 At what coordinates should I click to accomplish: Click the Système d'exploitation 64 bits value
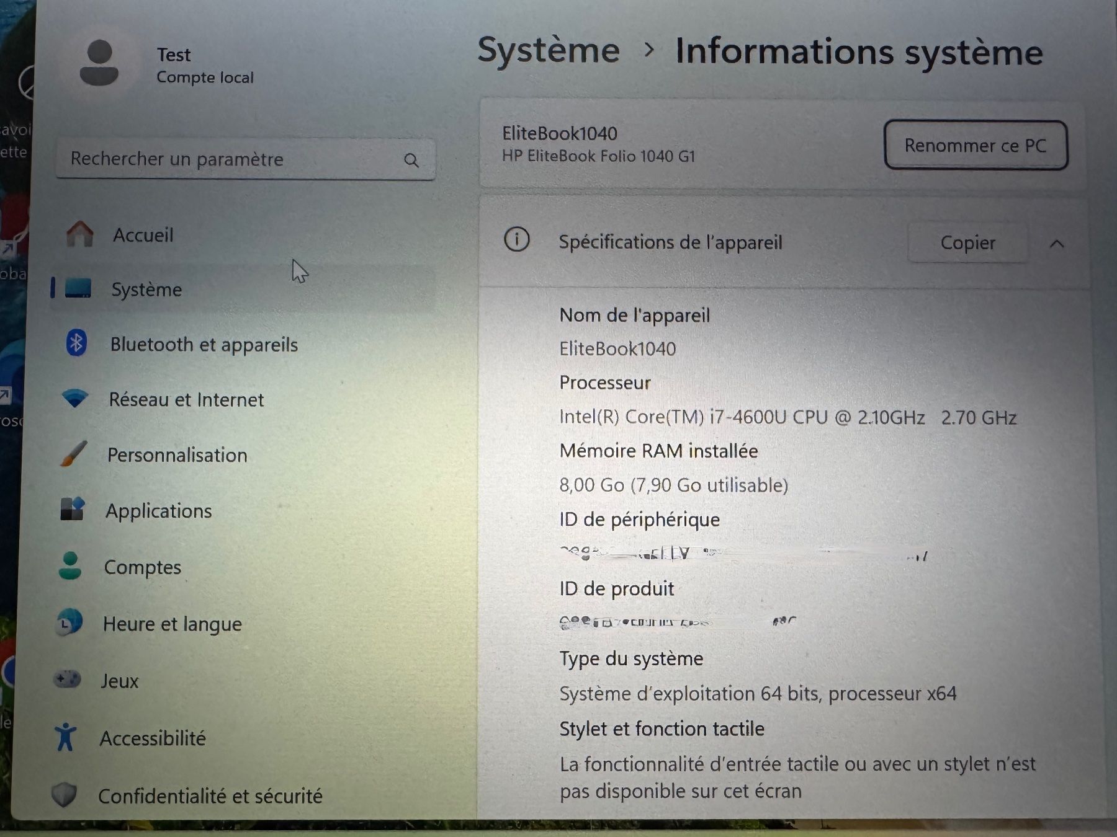pos(758,693)
